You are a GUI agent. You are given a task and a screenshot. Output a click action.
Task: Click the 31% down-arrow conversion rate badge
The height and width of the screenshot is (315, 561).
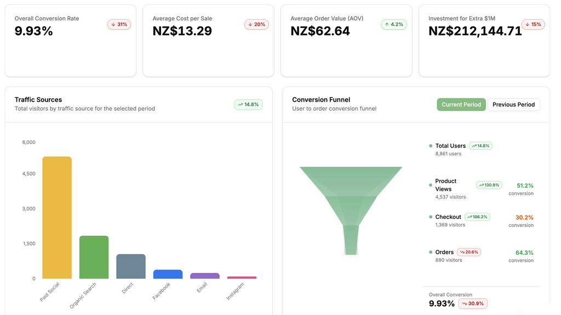click(119, 25)
